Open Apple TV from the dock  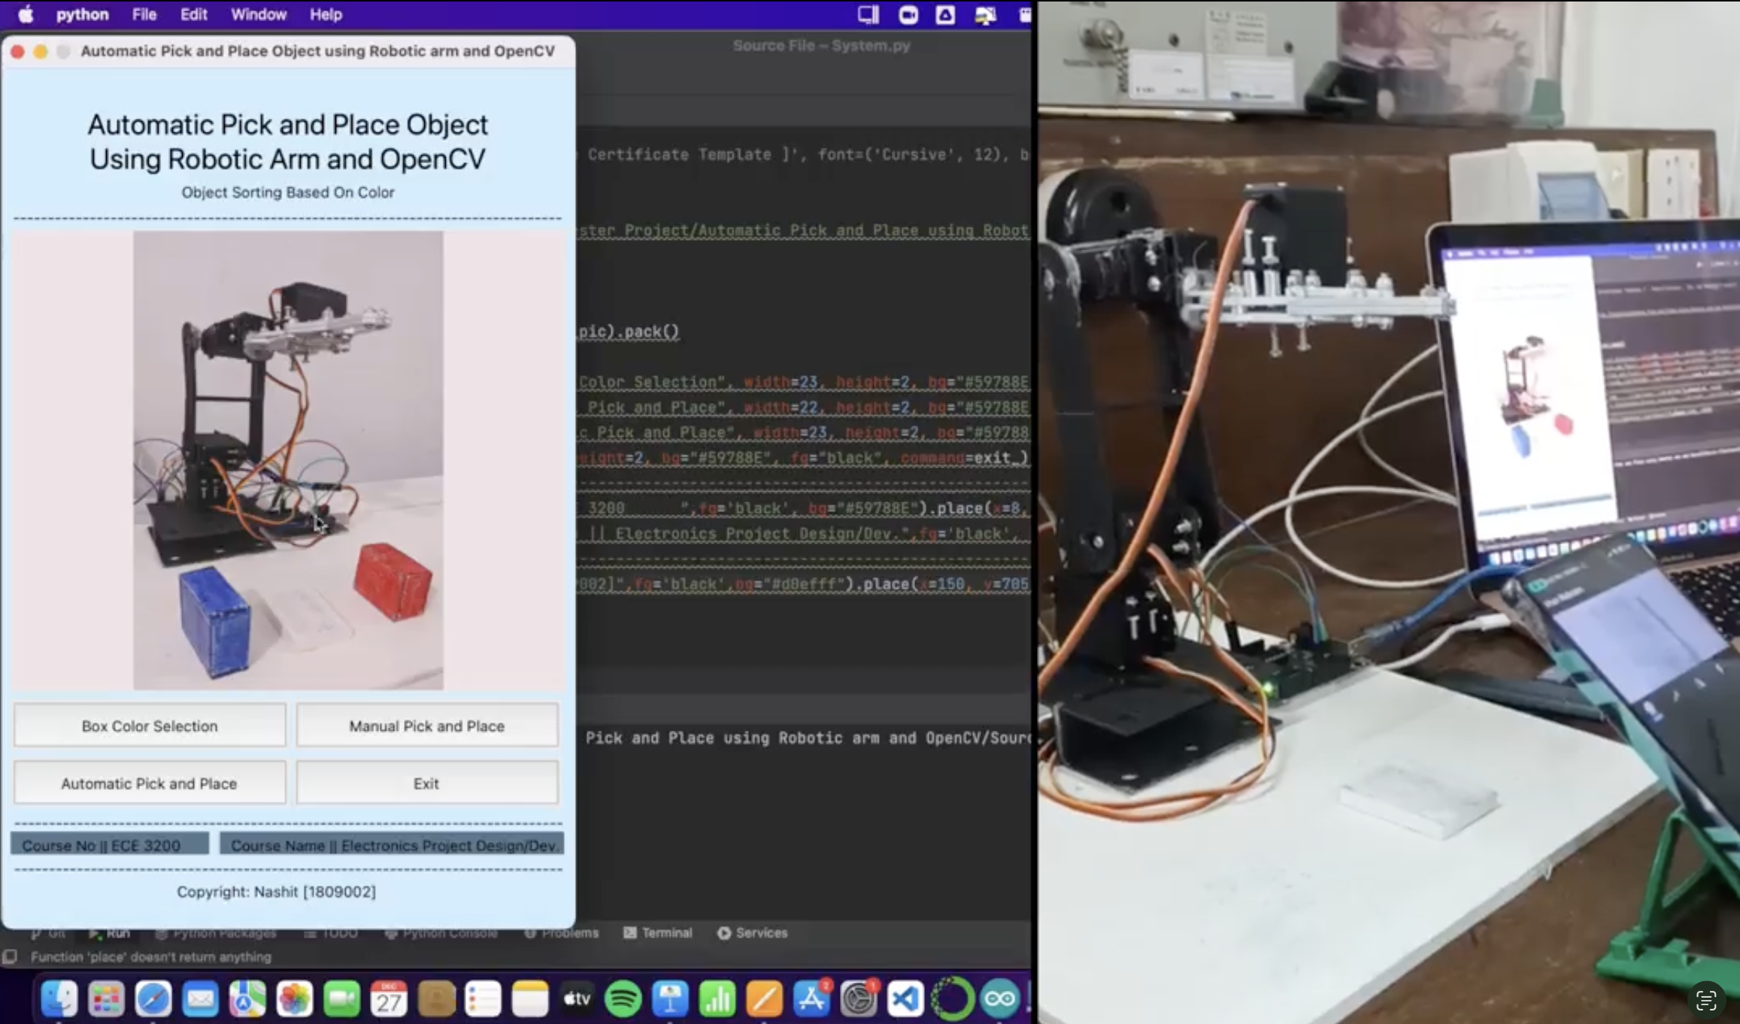click(x=577, y=998)
